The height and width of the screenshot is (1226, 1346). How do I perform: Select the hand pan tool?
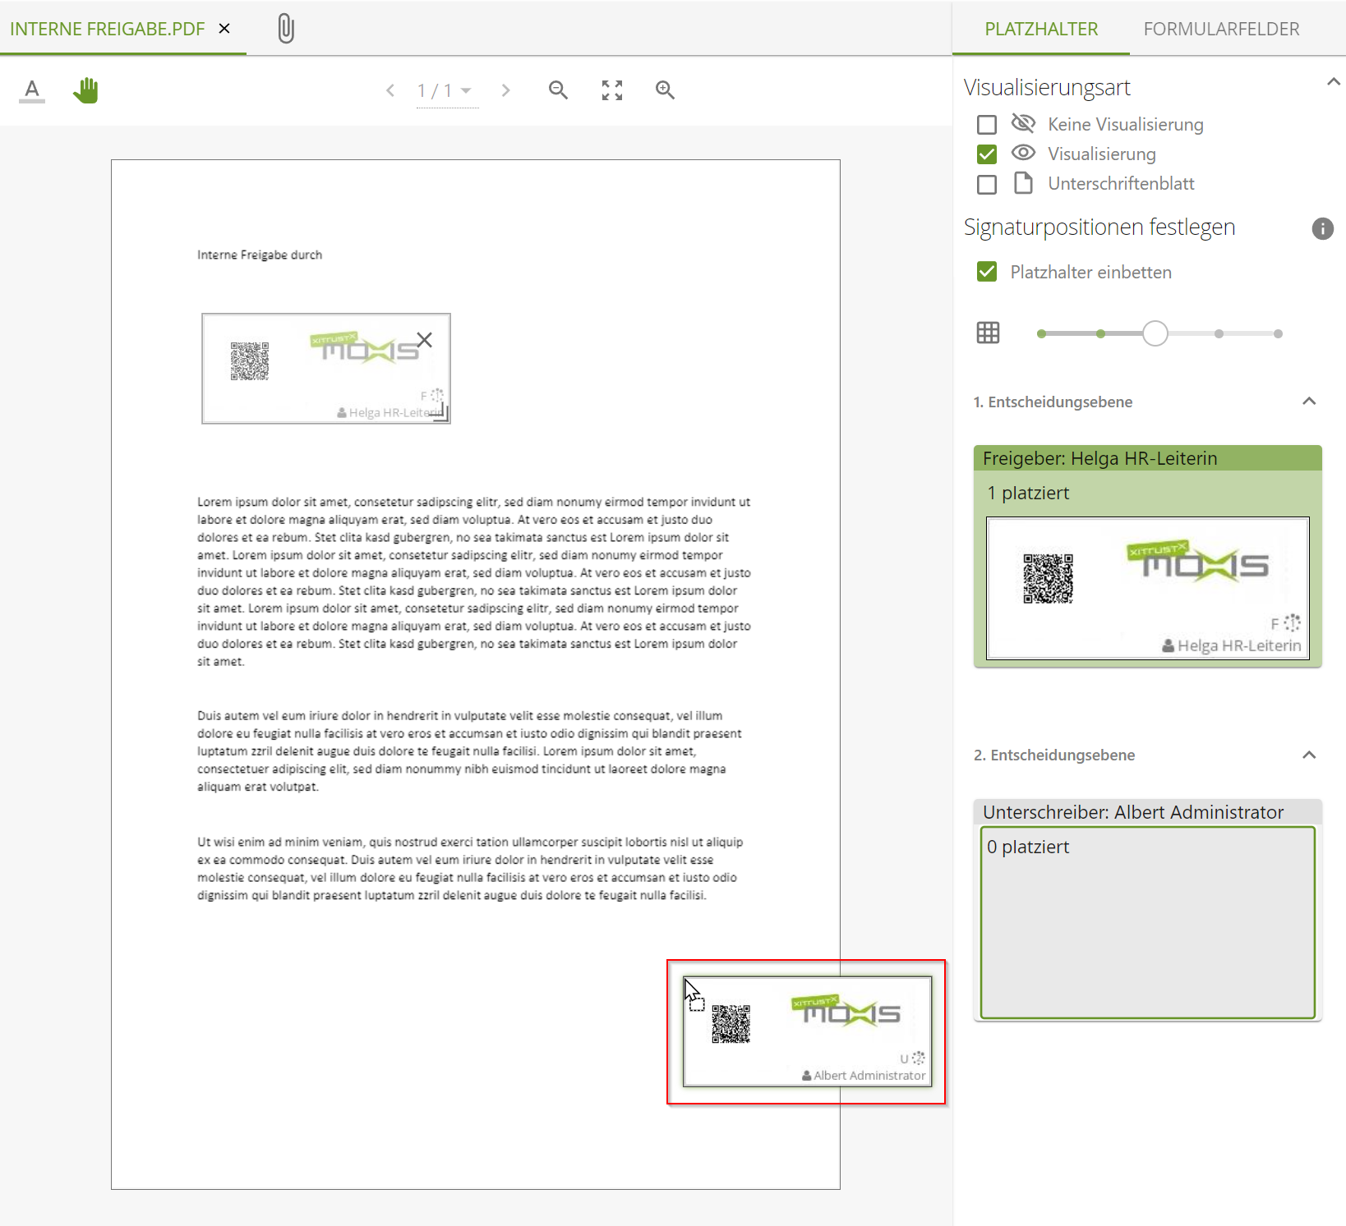pos(86,90)
